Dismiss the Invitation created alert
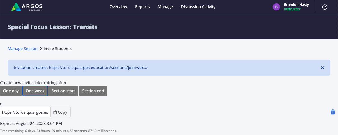This screenshot has height=135, width=338. tap(323, 68)
